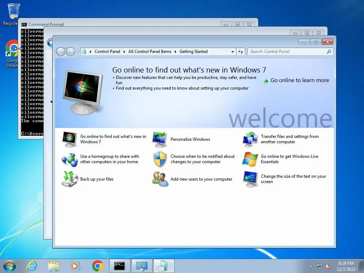Image resolution: width=364 pixels, height=273 pixels.
Task: Click the Show desktop button
Action: [362, 266]
